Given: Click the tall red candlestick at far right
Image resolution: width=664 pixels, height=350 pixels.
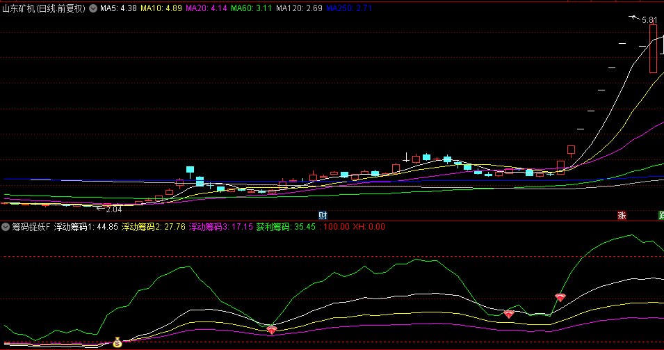Looking at the screenshot, I should point(653,49).
